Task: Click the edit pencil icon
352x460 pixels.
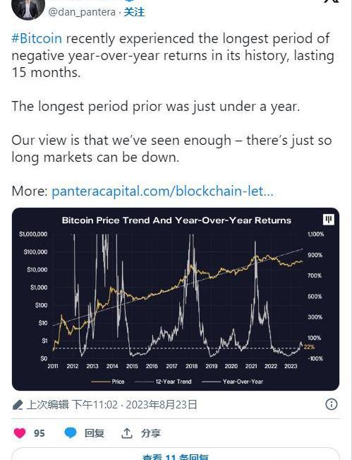Action: tap(18, 405)
